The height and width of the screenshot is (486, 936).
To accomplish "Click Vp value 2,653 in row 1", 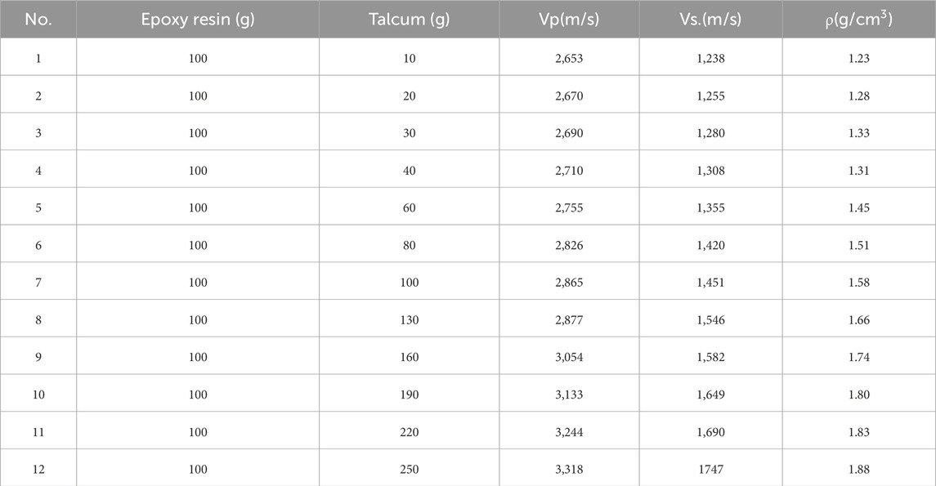I will click(569, 59).
